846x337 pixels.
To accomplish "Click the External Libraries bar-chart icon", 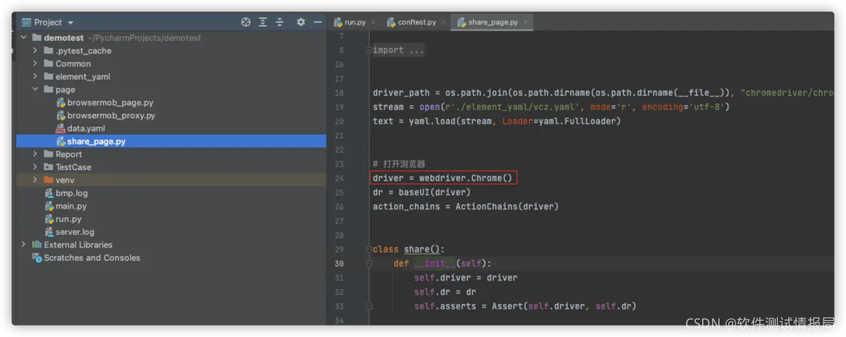I will tap(37, 245).
